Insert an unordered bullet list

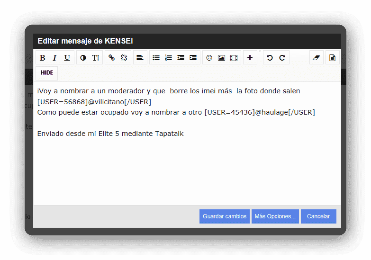156,58
